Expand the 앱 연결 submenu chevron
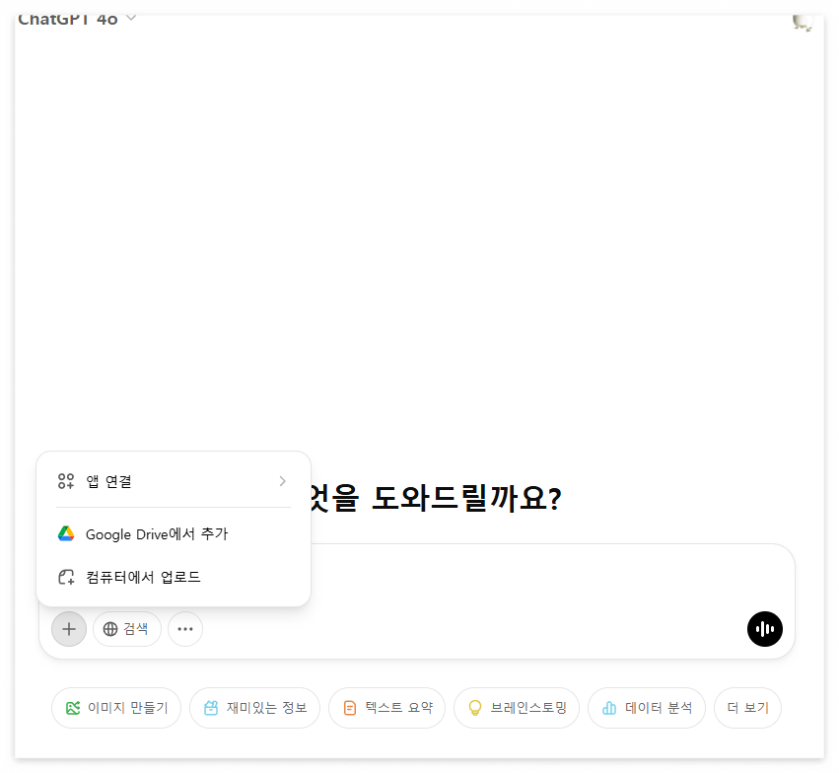Screen dimensions: 839x773 283,481
